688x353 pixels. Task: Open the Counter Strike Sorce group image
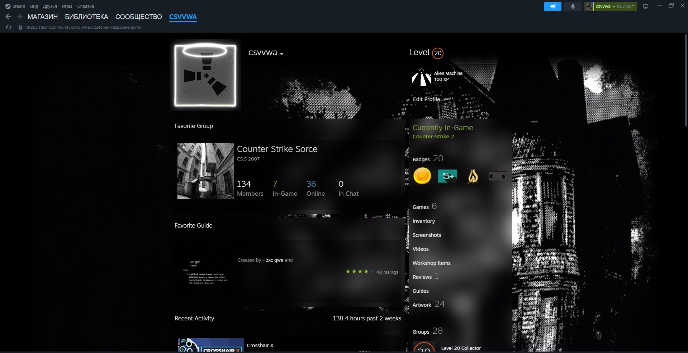tap(205, 171)
